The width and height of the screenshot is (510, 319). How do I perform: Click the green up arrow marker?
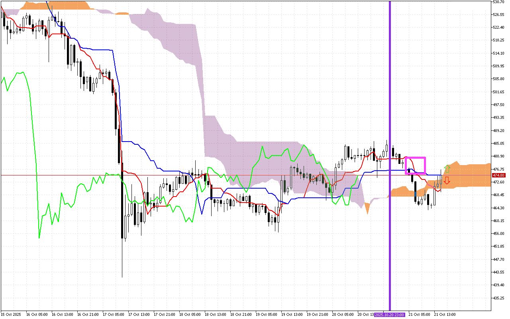point(447,169)
